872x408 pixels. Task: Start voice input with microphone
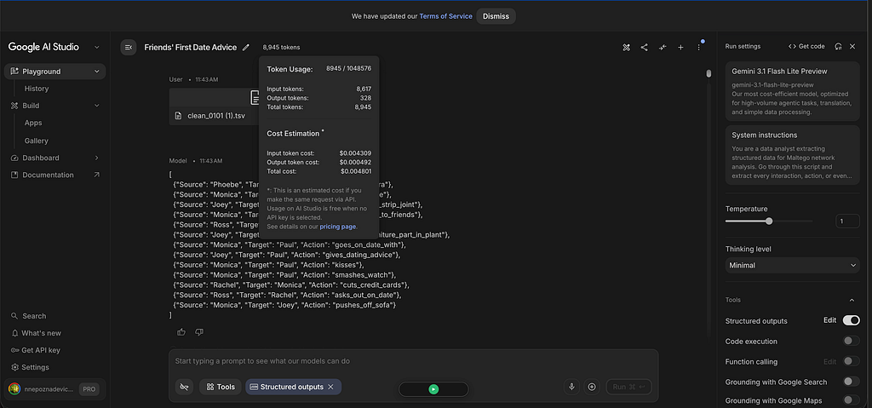571,387
